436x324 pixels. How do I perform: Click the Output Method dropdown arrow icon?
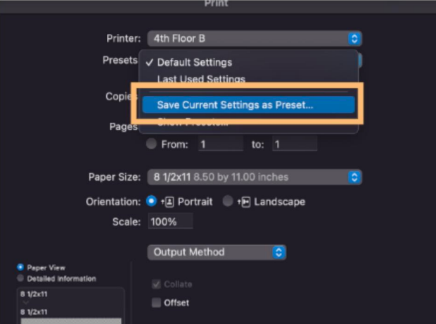click(278, 252)
